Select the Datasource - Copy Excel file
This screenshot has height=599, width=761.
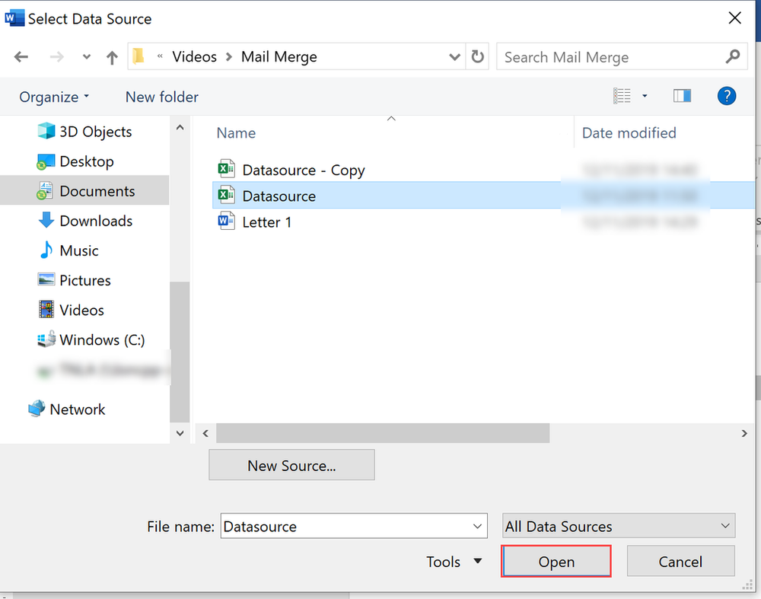pos(303,170)
